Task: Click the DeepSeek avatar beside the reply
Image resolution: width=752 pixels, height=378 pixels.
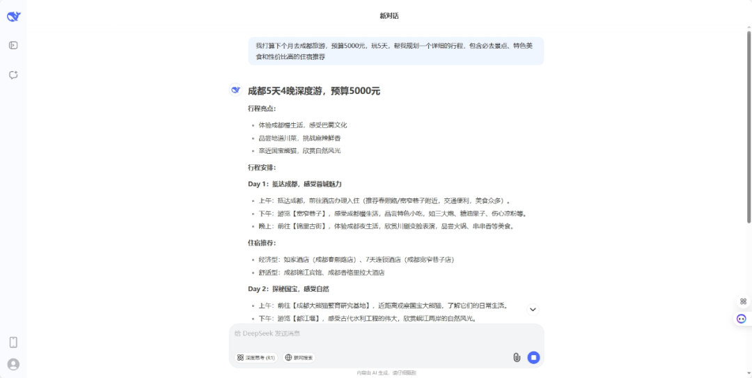Action: (235, 90)
